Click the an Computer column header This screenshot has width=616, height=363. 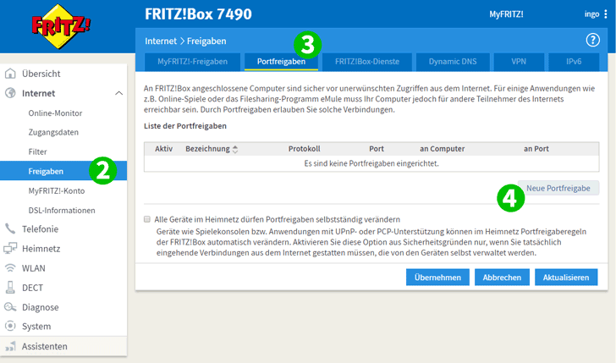point(442,149)
